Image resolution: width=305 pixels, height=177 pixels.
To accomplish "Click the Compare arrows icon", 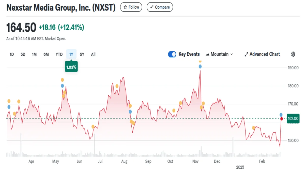I will [x=152, y=7].
